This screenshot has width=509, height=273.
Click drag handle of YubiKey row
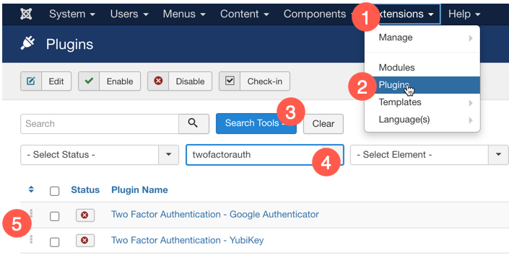(x=31, y=240)
